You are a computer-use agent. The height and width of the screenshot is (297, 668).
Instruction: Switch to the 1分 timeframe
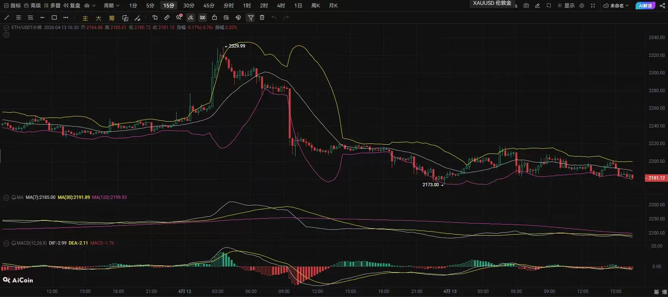[x=133, y=6]
